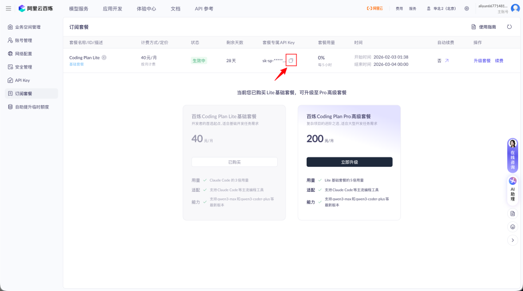Switch to 体验中心 tab
523x291 pixels.
[x=146, y=9]
